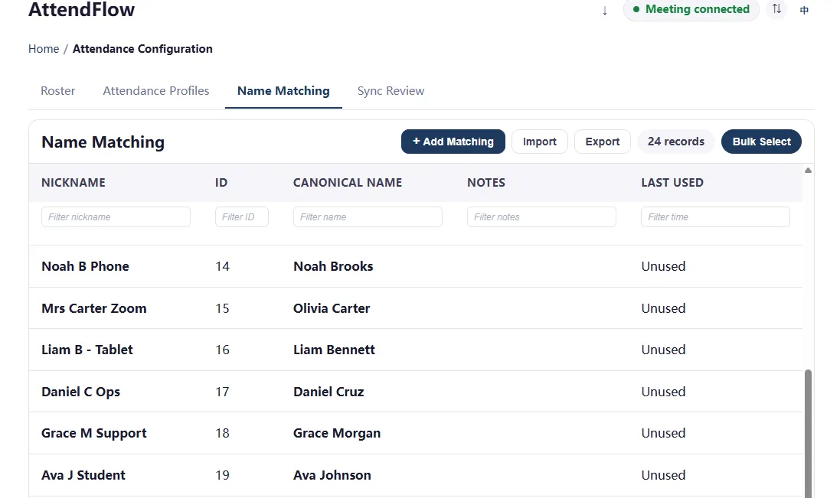Click canonical name Ava Johnson
Screen dimensions: 840x498
pos(332,475)
